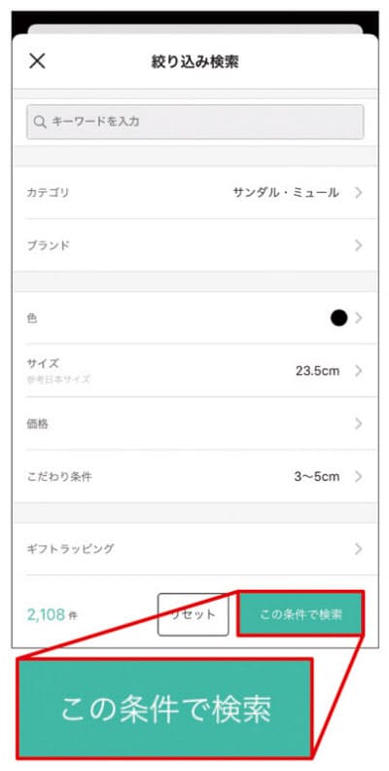Focus the キーワードを入力 search field
The width and height of the screenshot is (389, 771).
195,122
